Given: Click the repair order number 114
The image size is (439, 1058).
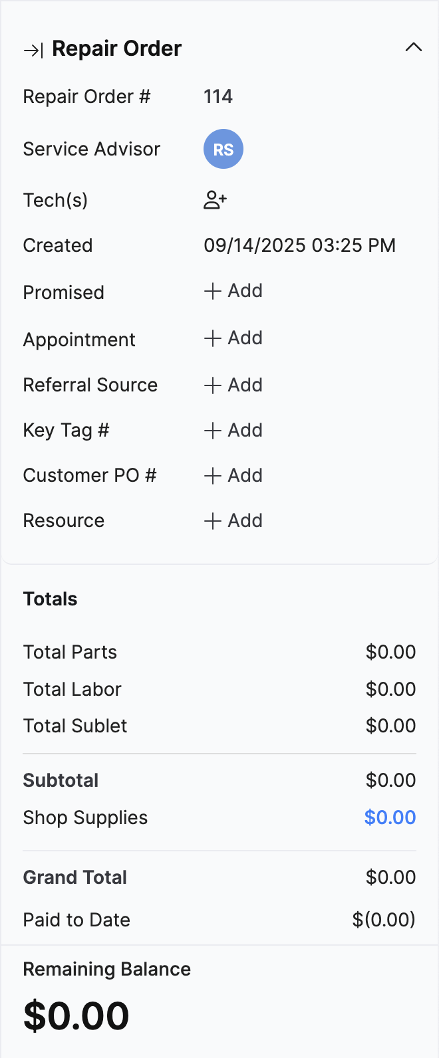Looking at the screenshot, I should coord(218,97).
